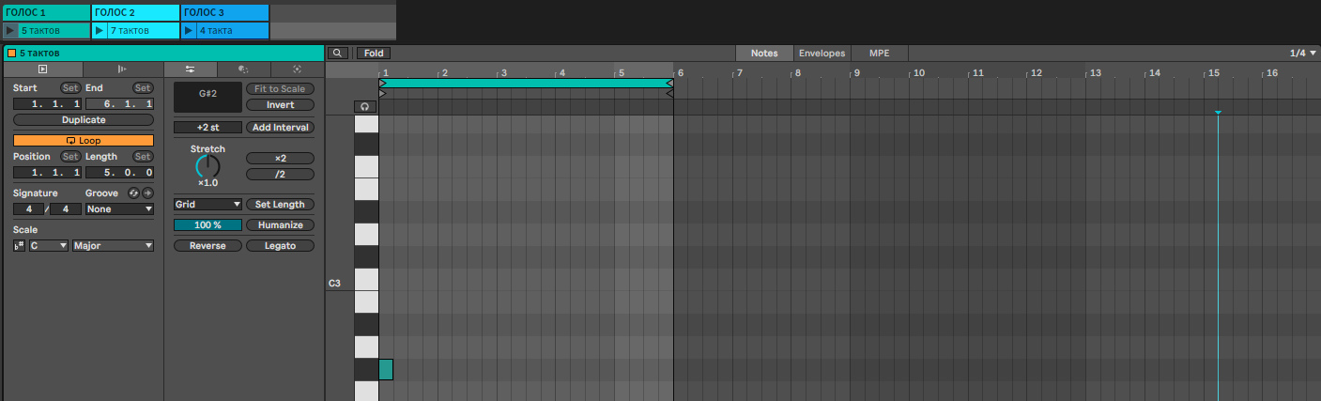The height and width of the screenshot is (401, 1321).
Task: Toggle the orange Loop switch
Action: (84, 140)
